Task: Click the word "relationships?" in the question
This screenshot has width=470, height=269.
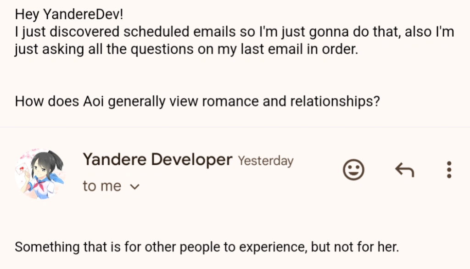Action: pos(335,101)
